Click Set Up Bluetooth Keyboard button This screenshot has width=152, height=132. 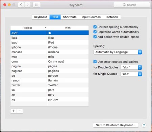click(116, 125)
